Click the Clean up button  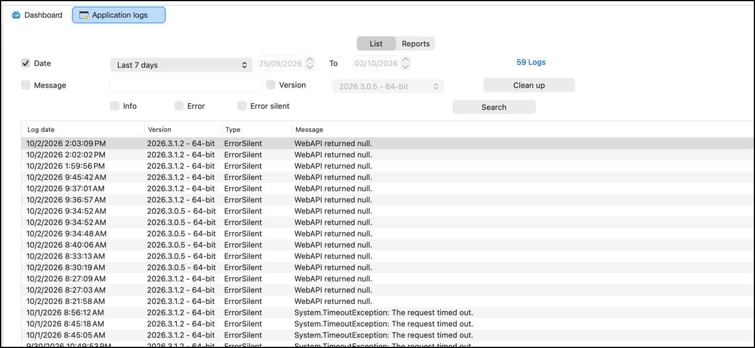click(x=528, y=85)
